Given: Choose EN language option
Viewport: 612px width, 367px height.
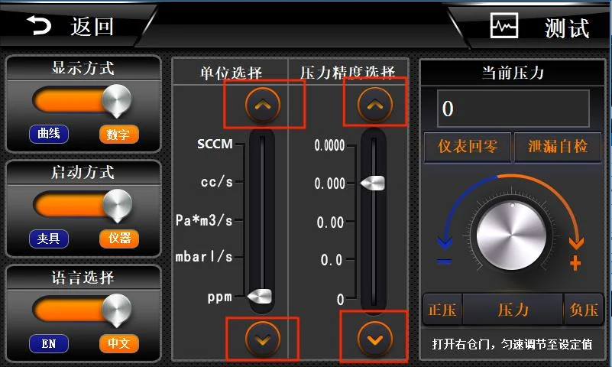Looking at the screenshot, I should point(49,343).
